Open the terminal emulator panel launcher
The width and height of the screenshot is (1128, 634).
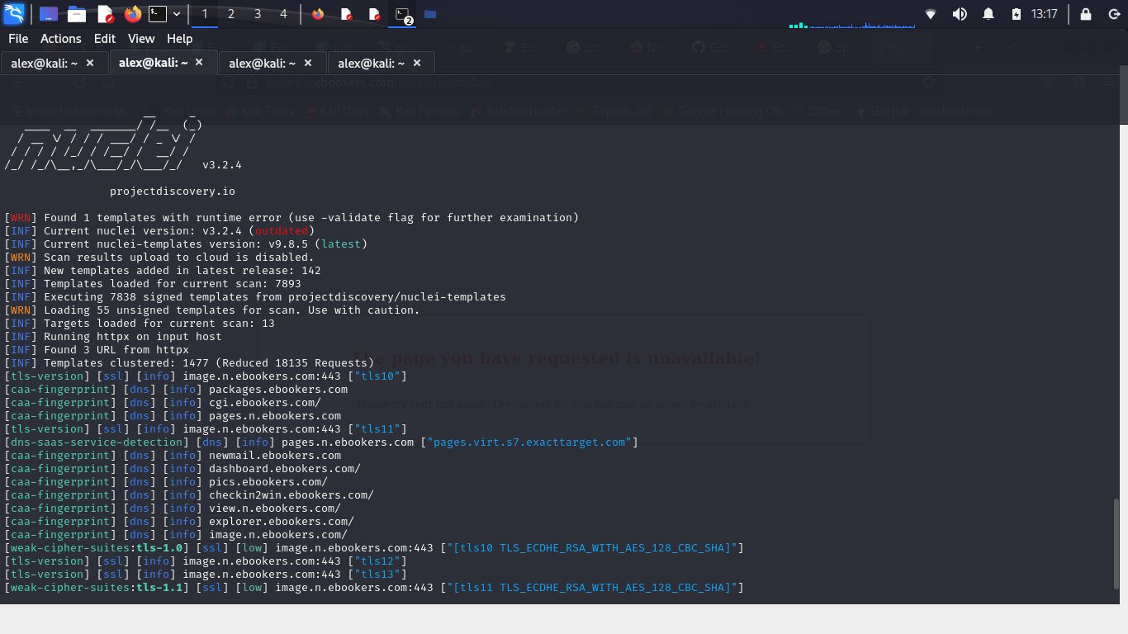158,14
